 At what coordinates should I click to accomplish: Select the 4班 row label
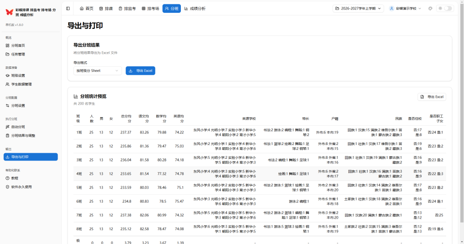pyautogui.click(x=79, y=174)
